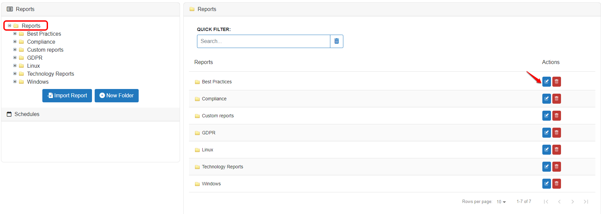This screenshot has height=214, width=601.
Task: Go to the previous page of results
Action: pyautogui.click(x=559, y=202)
